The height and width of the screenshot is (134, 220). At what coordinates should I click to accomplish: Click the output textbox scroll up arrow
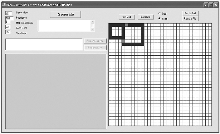click(x=92, y=22)
